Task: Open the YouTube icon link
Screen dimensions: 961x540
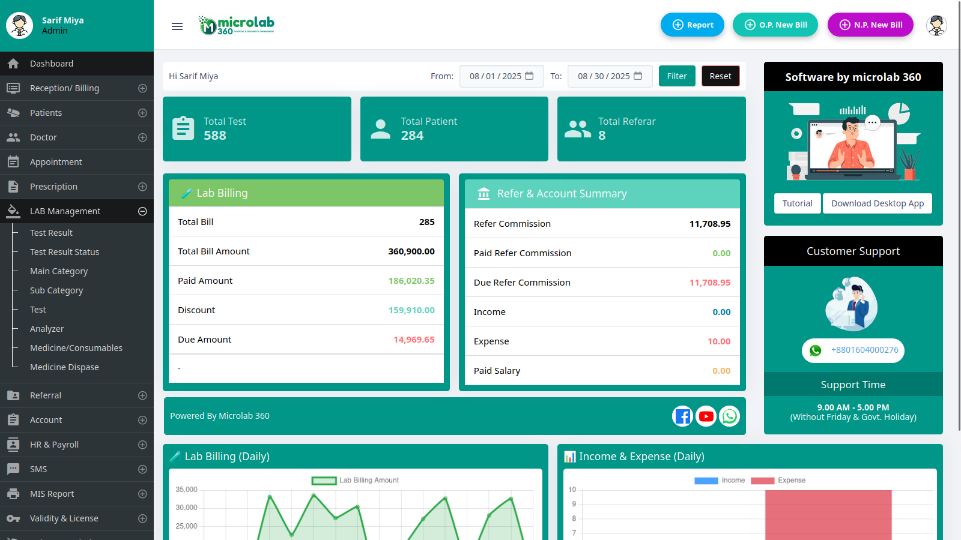Action: 706,416
